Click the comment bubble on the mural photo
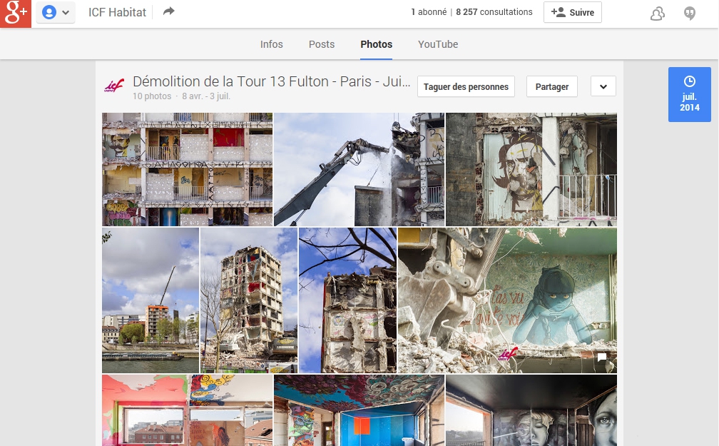 (601, 357)
